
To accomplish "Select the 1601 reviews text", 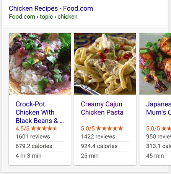I will [x=33, y=137].
